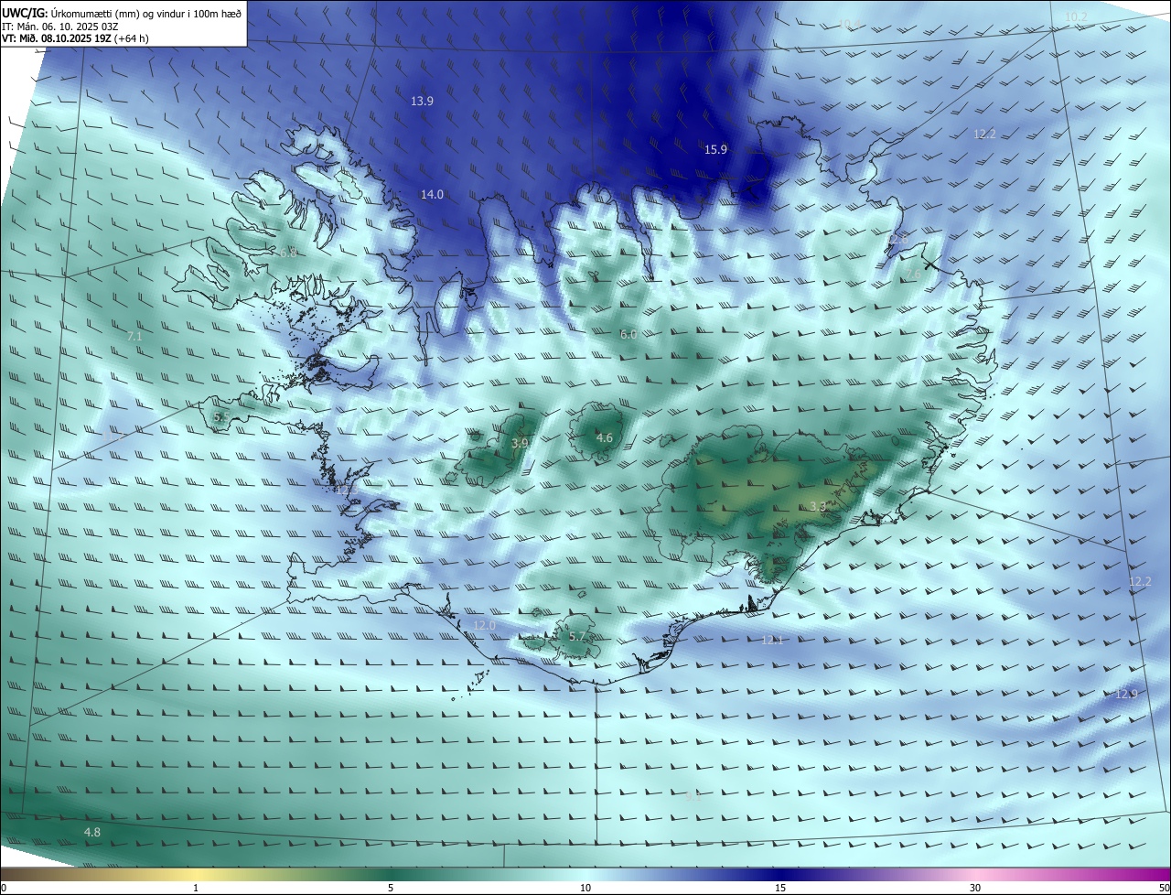This screenshot has height=895, width=1171.
Task: Select the 6.0 value label
Action: (628, 335)
